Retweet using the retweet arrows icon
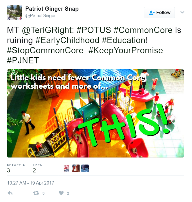This screenshot has width=192, height=202. pyautogui.click(x=36, y=193)
